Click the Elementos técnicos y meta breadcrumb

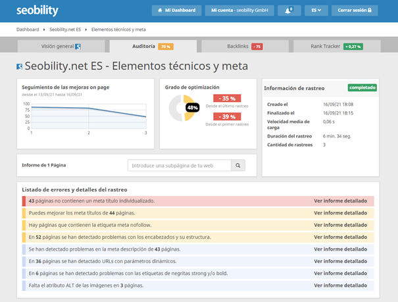pyautogui.click(x=118, y=30)
